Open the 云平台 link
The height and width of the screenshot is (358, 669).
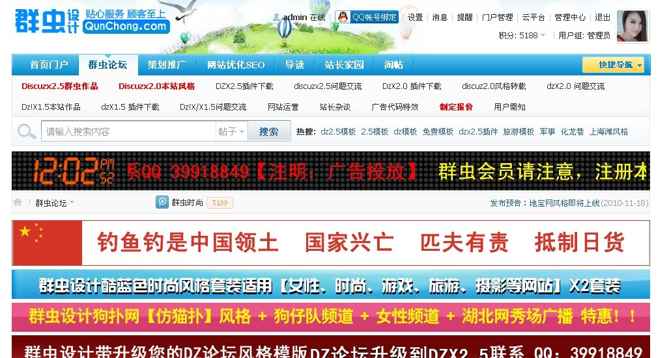534,18
